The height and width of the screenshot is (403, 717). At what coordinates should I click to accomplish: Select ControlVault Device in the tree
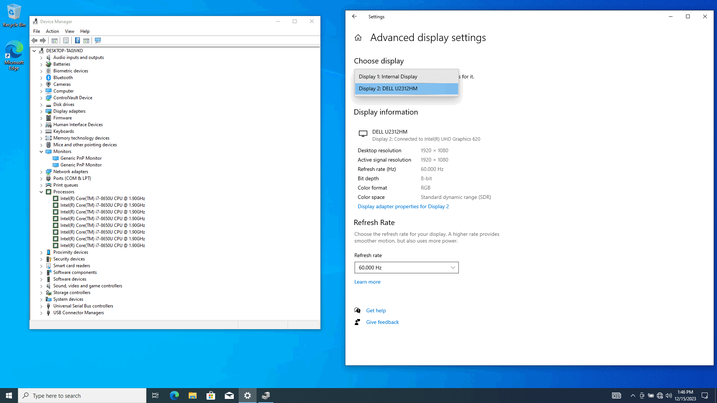pyautogui.click(x=73, y=98)
